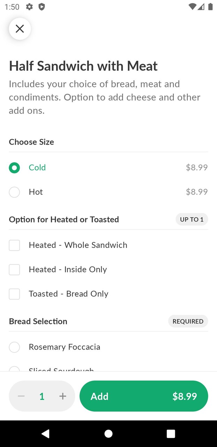Select the partially visible Sliced Sourdough option

(x=14, y=369)
